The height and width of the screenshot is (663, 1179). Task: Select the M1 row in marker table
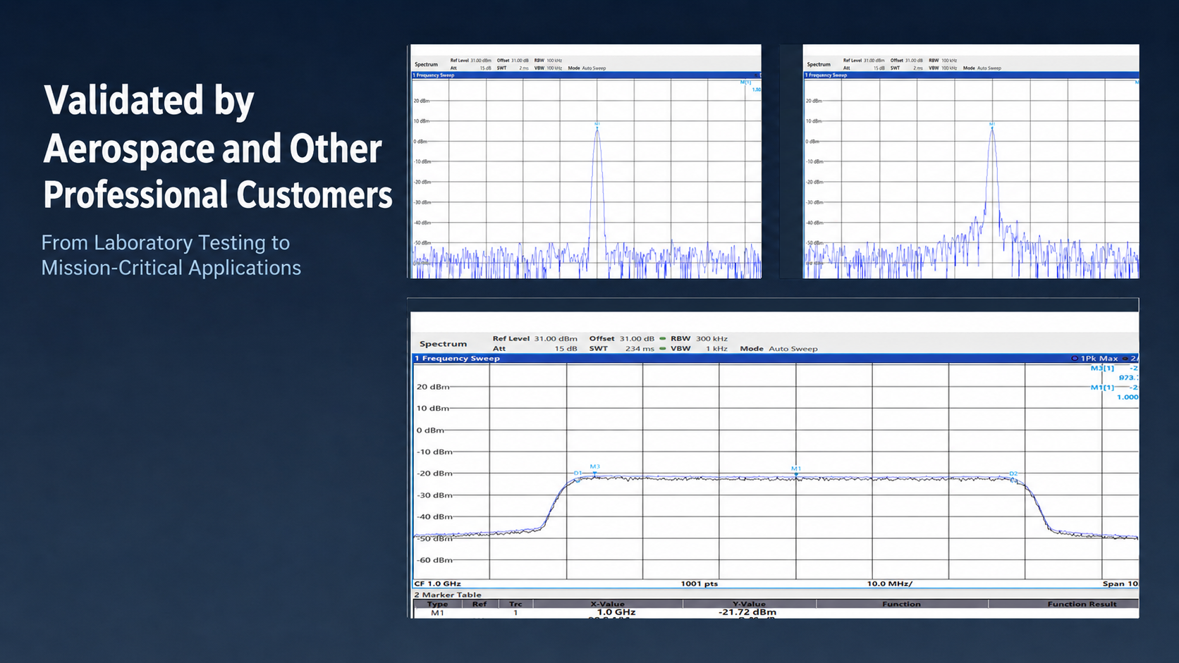coord(775,613)
